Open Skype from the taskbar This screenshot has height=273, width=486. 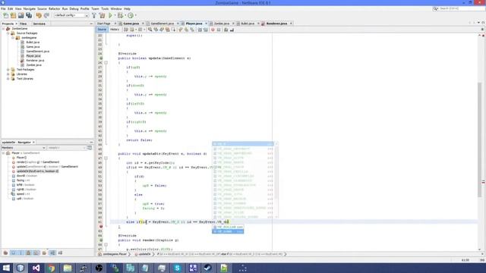(x=177, y=268)
